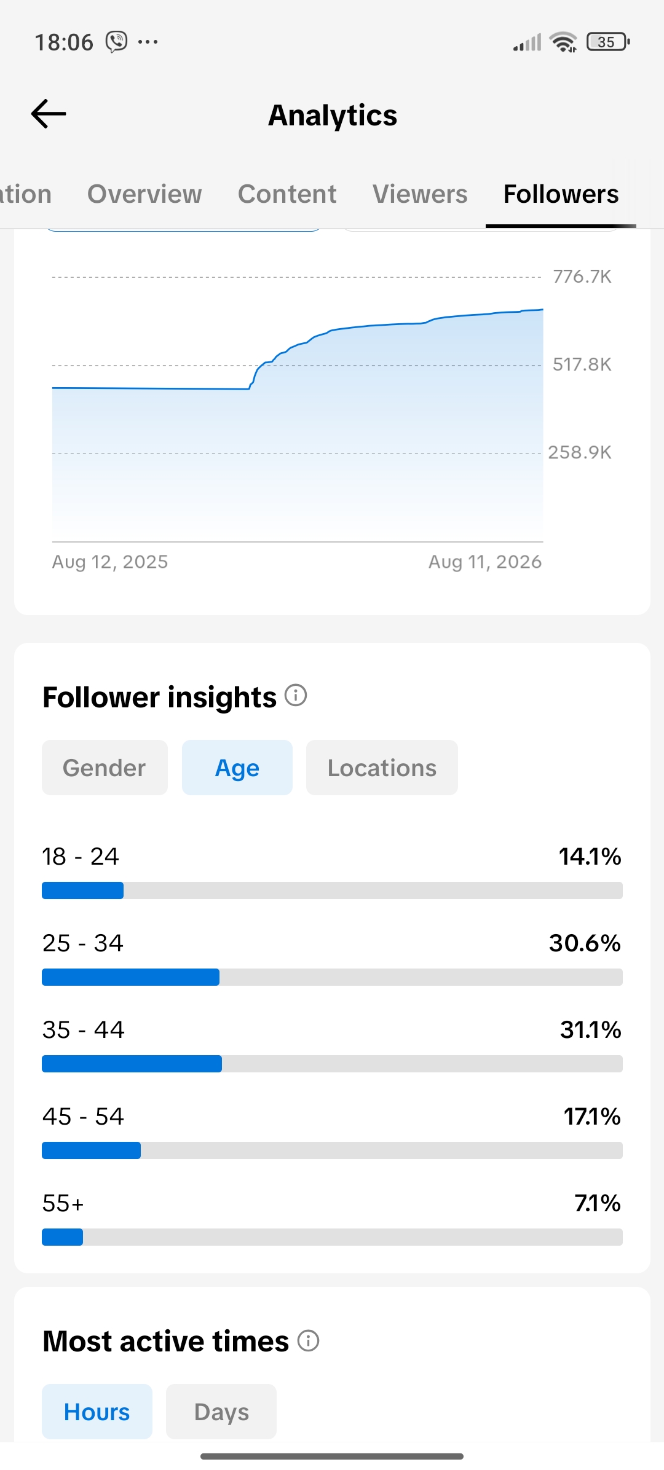664x1470 pixels.
Task: Open the Content tab
Action: click(x=287, y=194)
